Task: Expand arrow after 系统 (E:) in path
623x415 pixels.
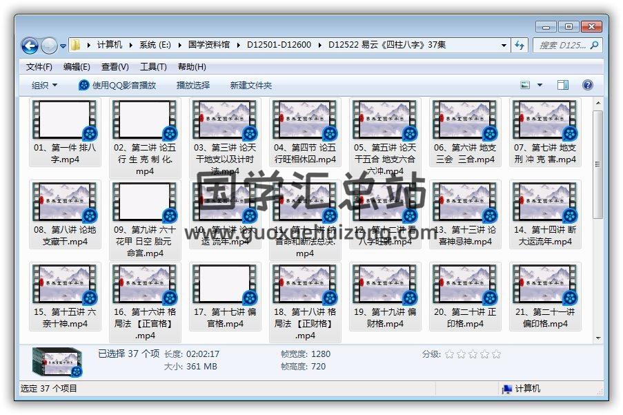Action: [x=179, y=46]
